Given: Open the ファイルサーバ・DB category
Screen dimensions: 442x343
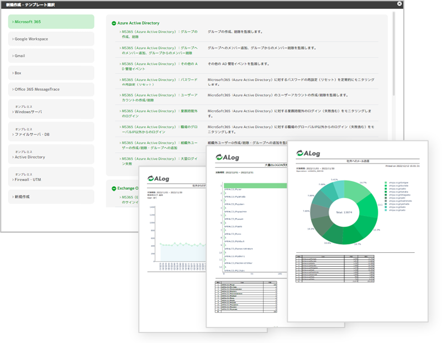Looking at the screenshot, I should [51, 132].
